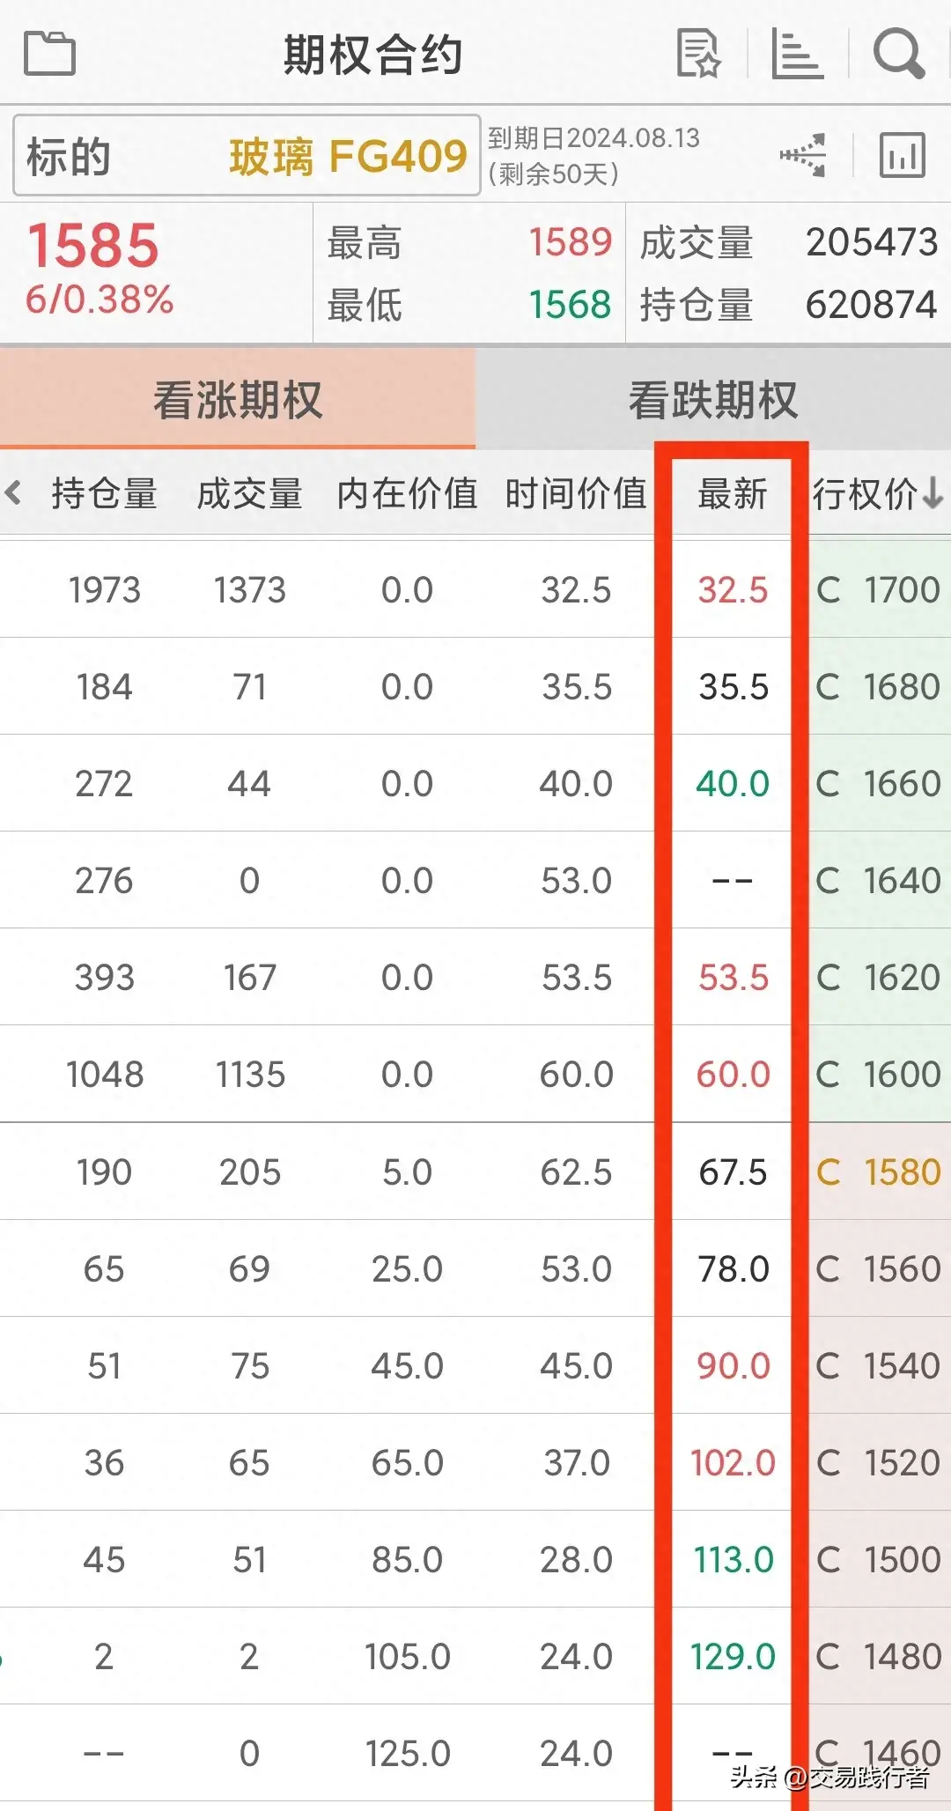Switch to 看跌期权 tab

(713, 399)
